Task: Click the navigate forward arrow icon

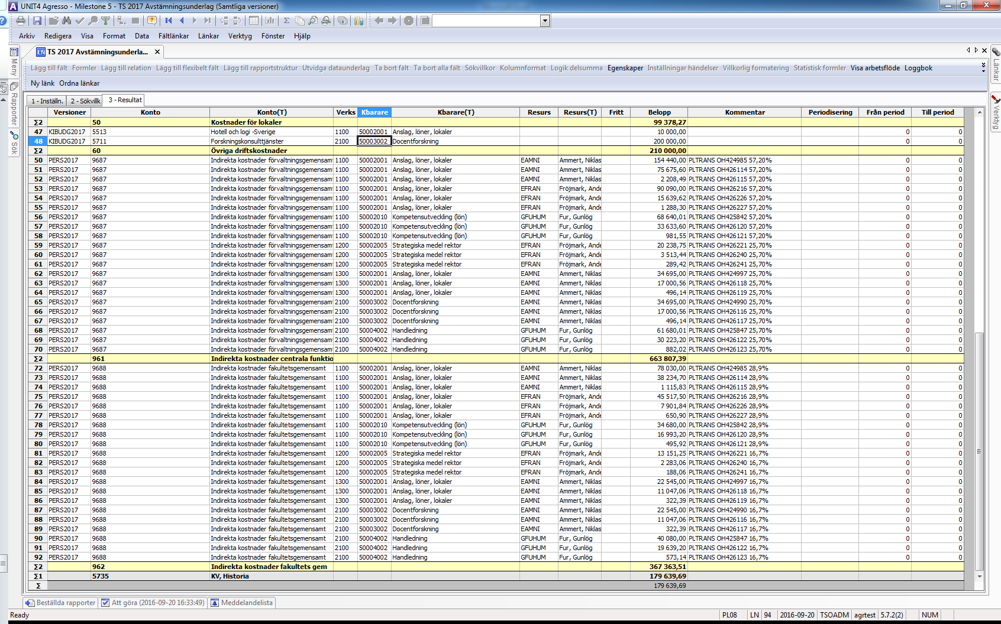Action: tap(392, 21)
